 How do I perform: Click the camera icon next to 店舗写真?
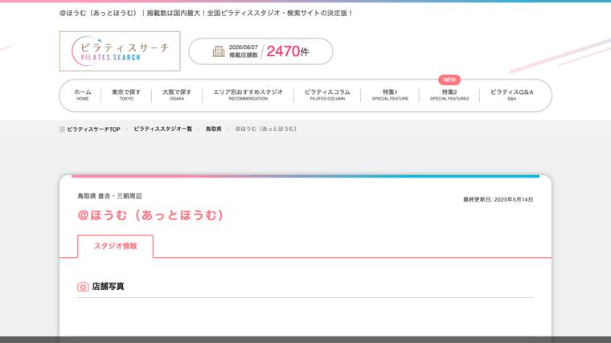pos(83,287)
